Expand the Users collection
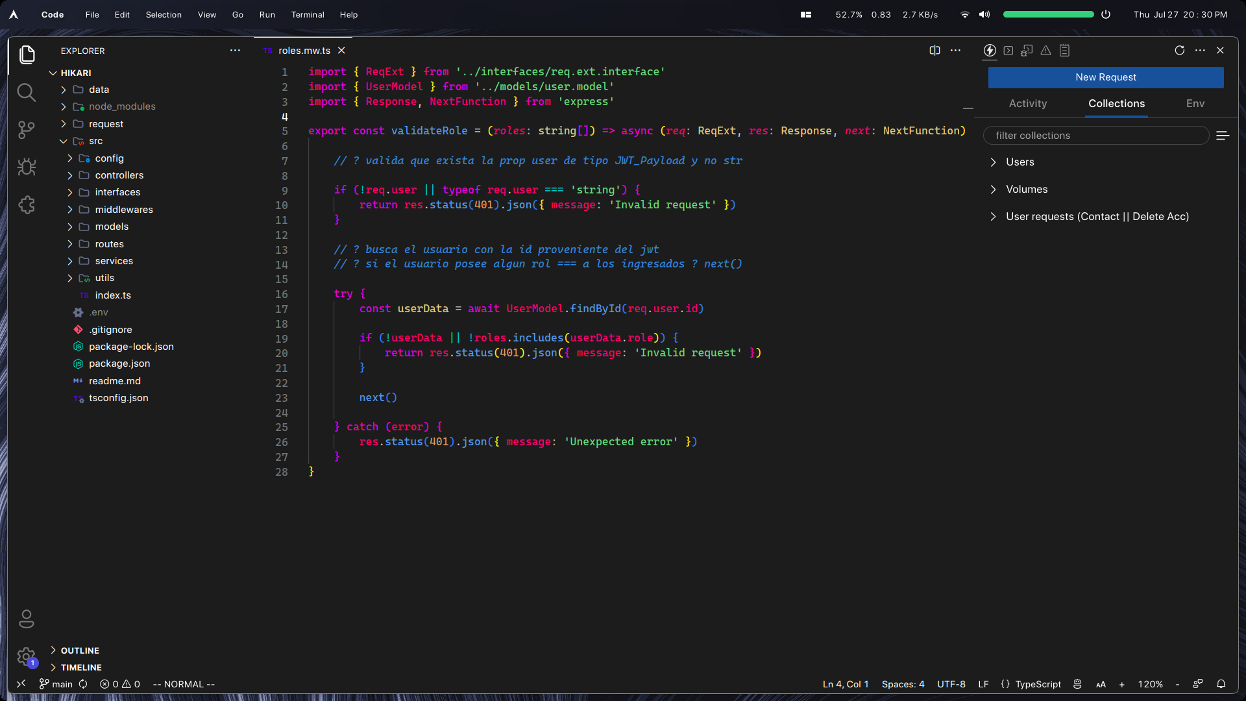Screen dimensions: 1246x701 pyautogui.click(x=1020, y=162)
